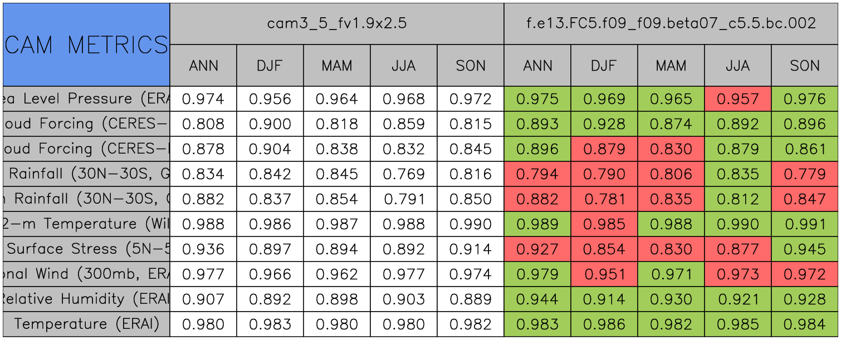Click the red cell showing 0.957
This screenshot has width=841, height=340.
tap(738, 99)
